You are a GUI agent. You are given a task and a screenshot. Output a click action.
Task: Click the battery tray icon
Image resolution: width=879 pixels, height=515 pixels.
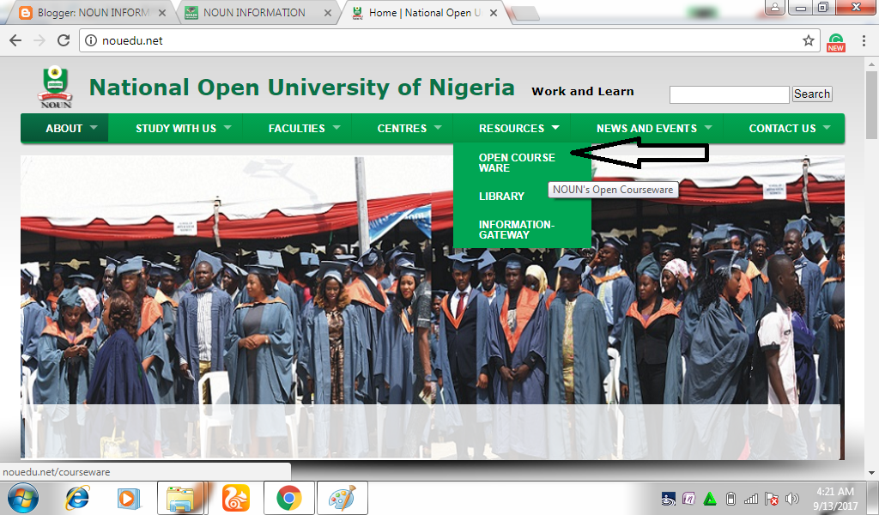pos(730,498)
